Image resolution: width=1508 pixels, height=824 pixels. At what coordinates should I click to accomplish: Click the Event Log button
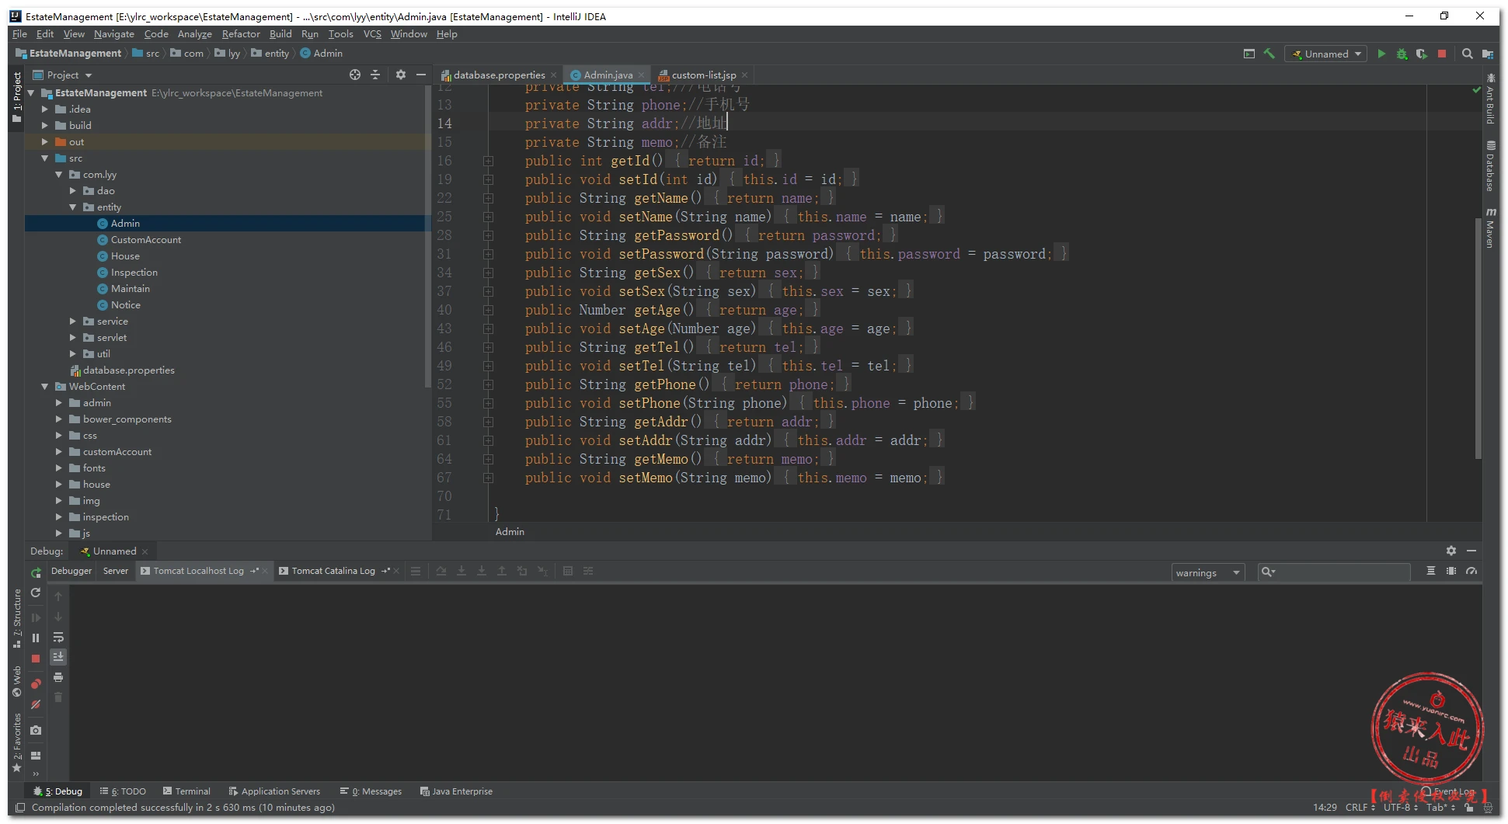(1447, 791)
